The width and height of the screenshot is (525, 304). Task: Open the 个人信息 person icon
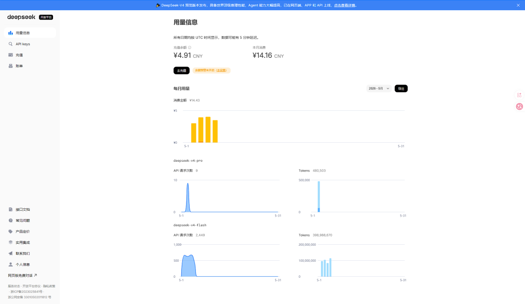coord(10,265)
